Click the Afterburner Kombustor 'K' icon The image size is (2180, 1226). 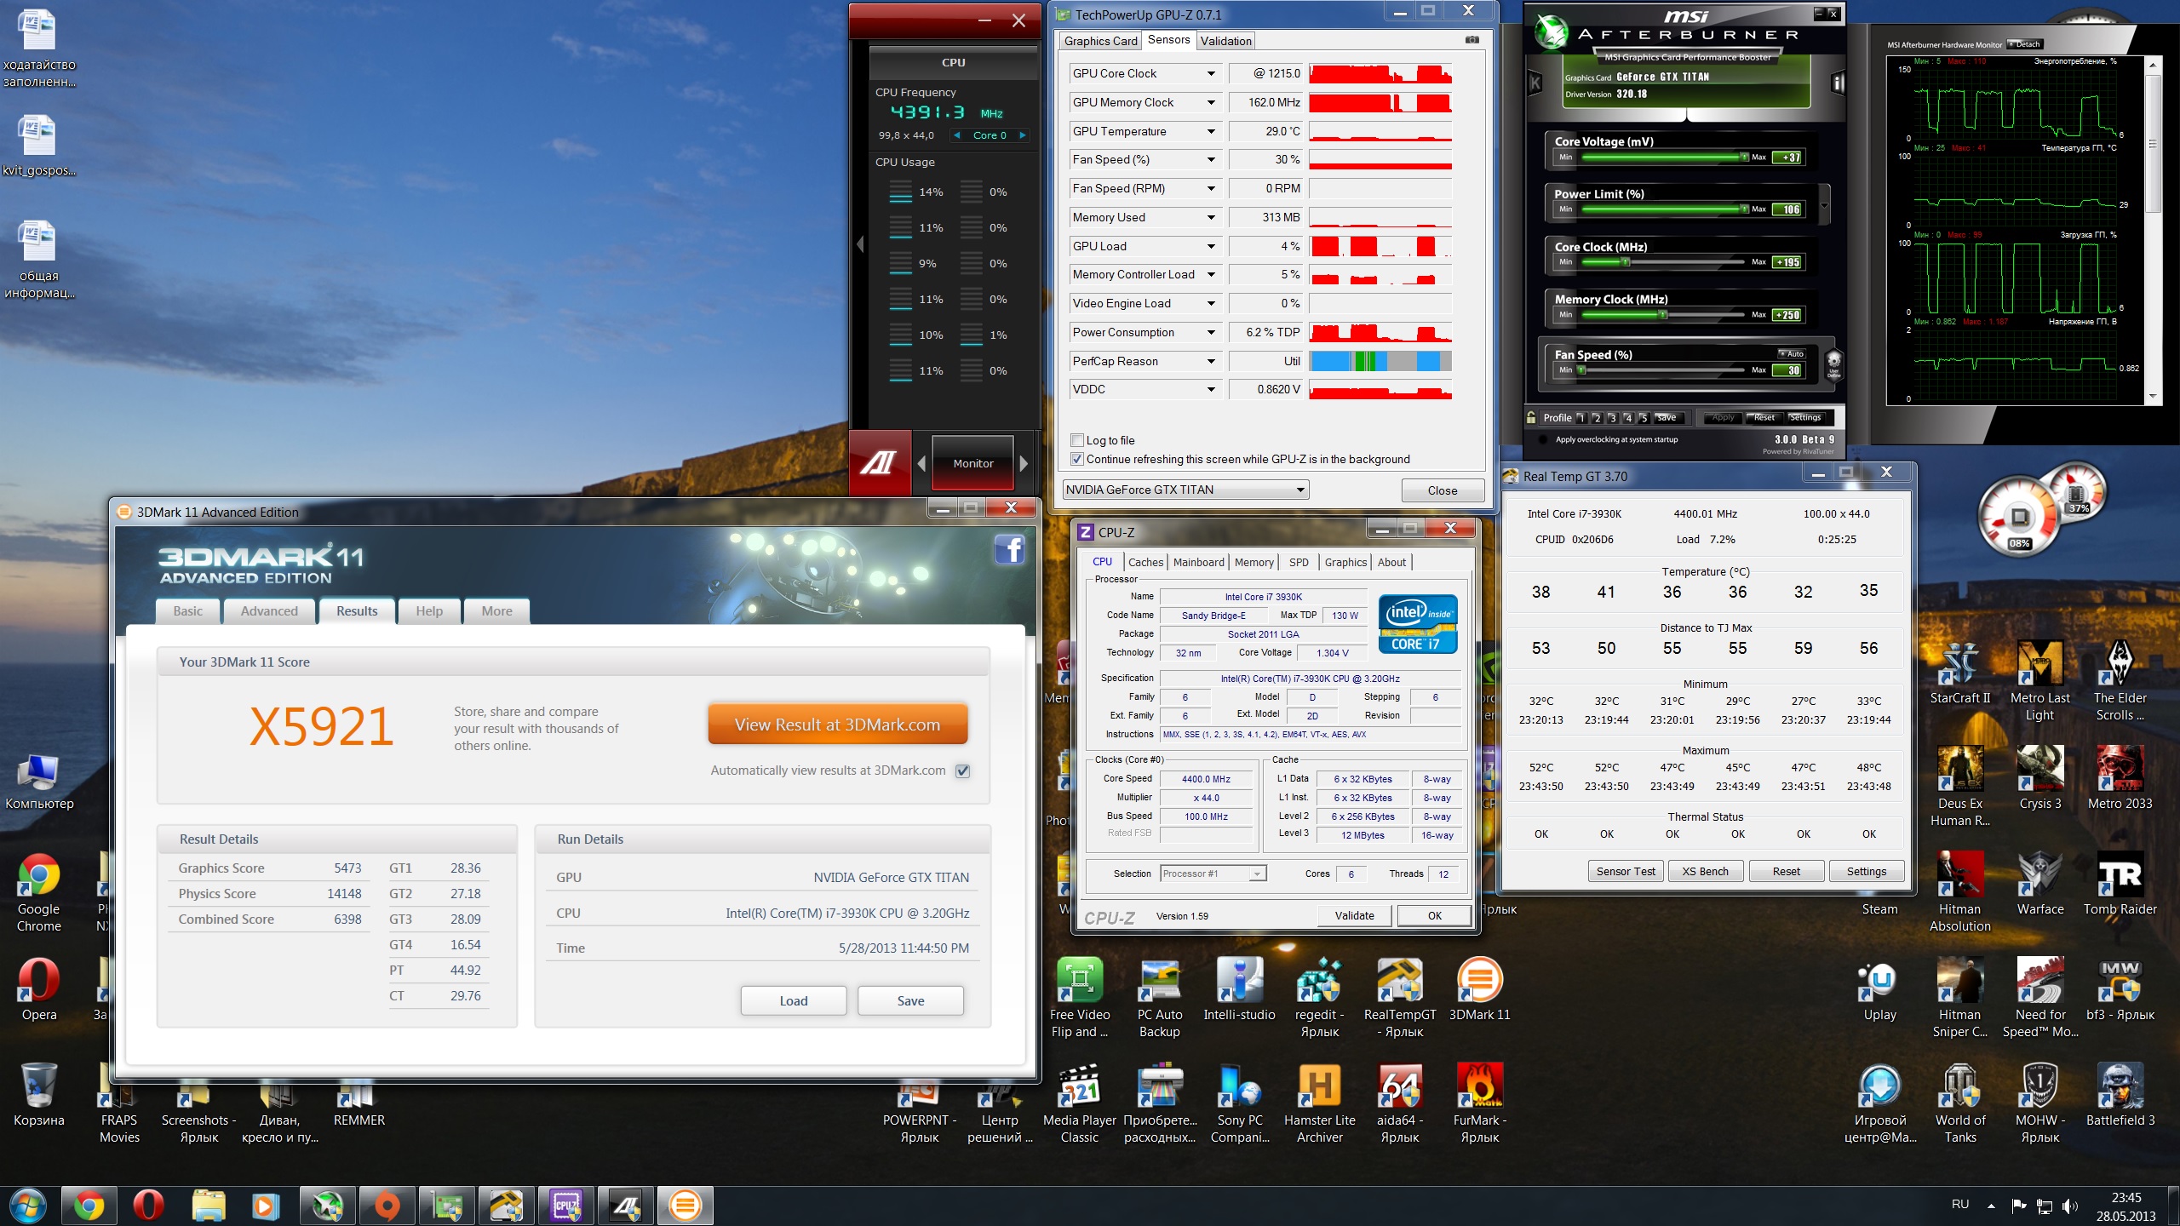(x=1535, y=83)
